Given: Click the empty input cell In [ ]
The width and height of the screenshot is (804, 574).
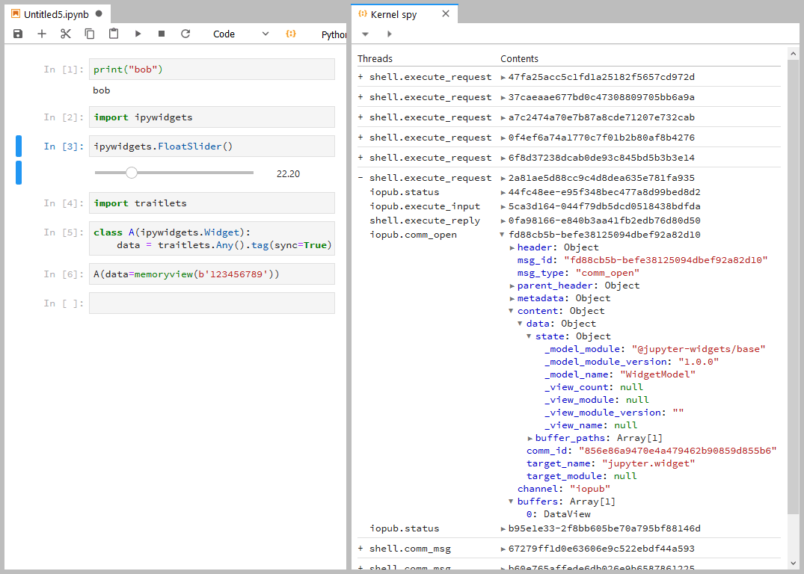Looking at the screenshot, I should coord(212,303).
